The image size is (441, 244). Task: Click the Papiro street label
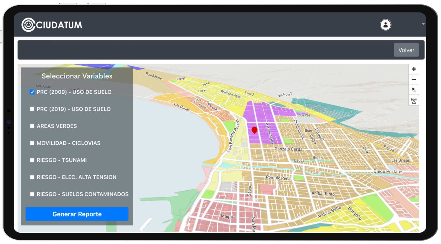pyautogui.click(x=389, y=149)
